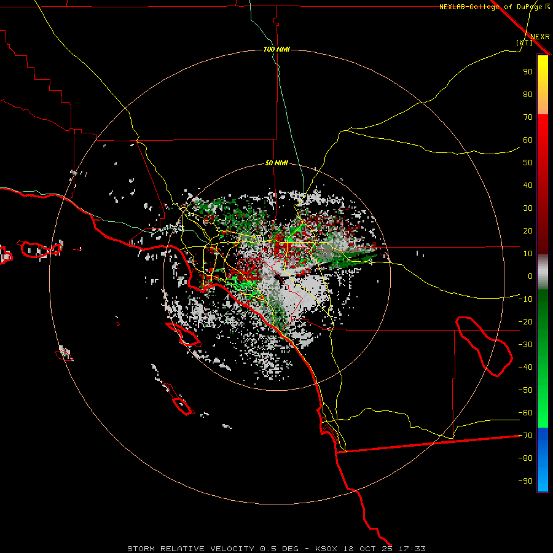
Task: Click the blue bottom segment of the color bar
Action: point(543,460)
